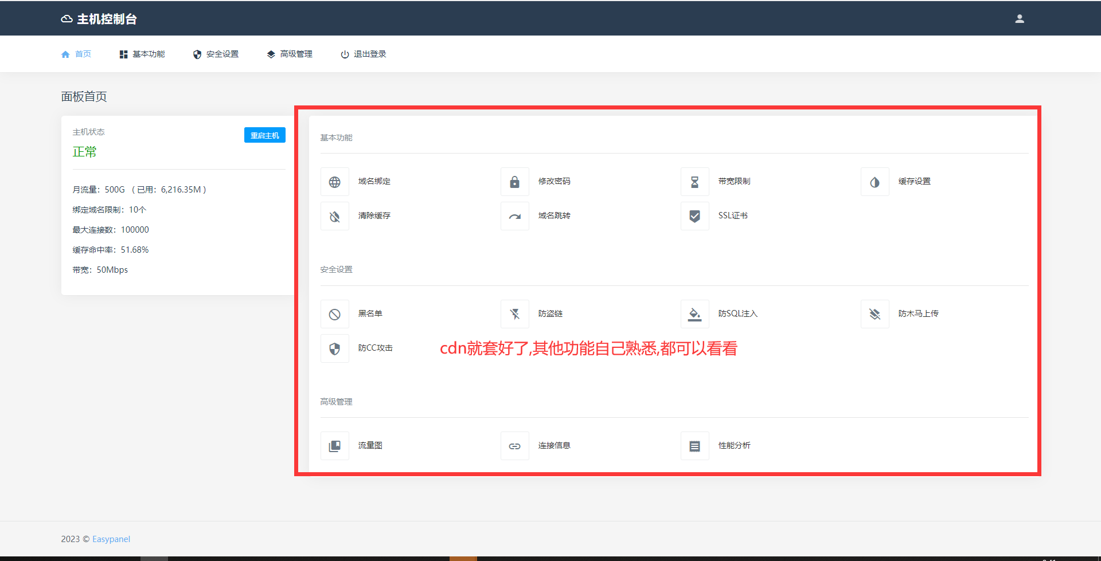Follow the Easypanel footer link
Image resolution: width=1101 pixels, height=561 pixels.
click(x=111, y=539)
